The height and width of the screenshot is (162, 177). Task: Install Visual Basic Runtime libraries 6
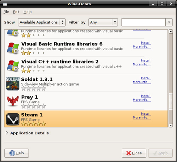[145, 43]
